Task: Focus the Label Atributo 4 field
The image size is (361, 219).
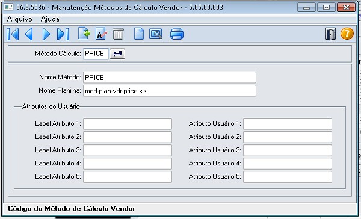Action: pos(128,164)
